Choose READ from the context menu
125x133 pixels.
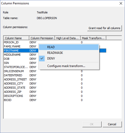(x=69, y=47)
